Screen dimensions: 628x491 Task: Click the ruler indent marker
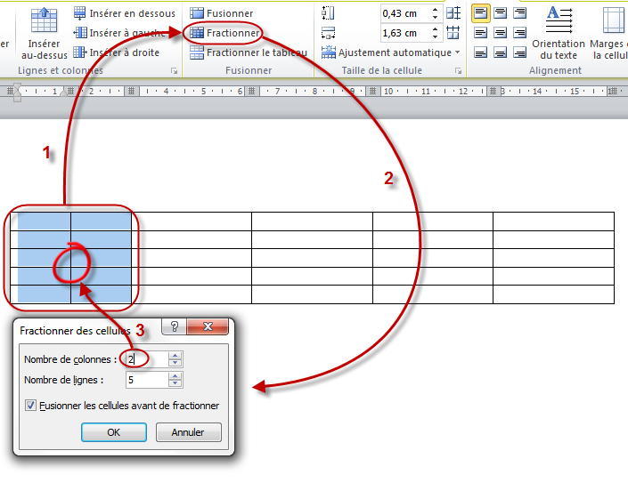17,93
